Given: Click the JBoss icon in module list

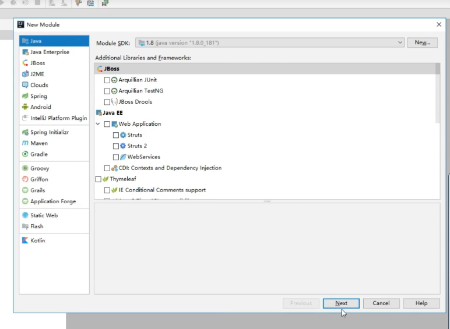Looking at the screenshot, I should pyautogui.click(x=25, y=63).
